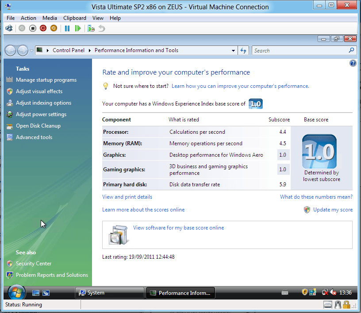Open View and print details link

point(127,197)
